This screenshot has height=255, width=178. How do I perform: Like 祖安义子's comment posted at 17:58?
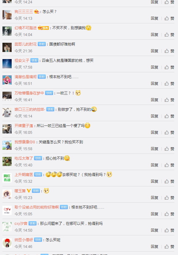click(x=169, y=67)
